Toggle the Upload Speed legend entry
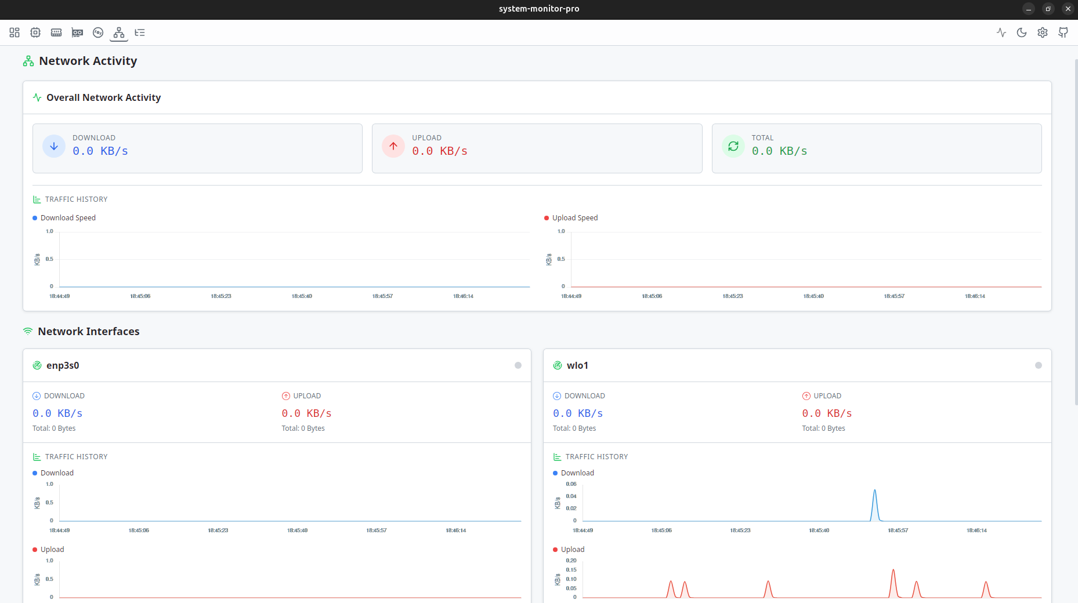Viewport: 1078px width, 603px height. point(571,217)
